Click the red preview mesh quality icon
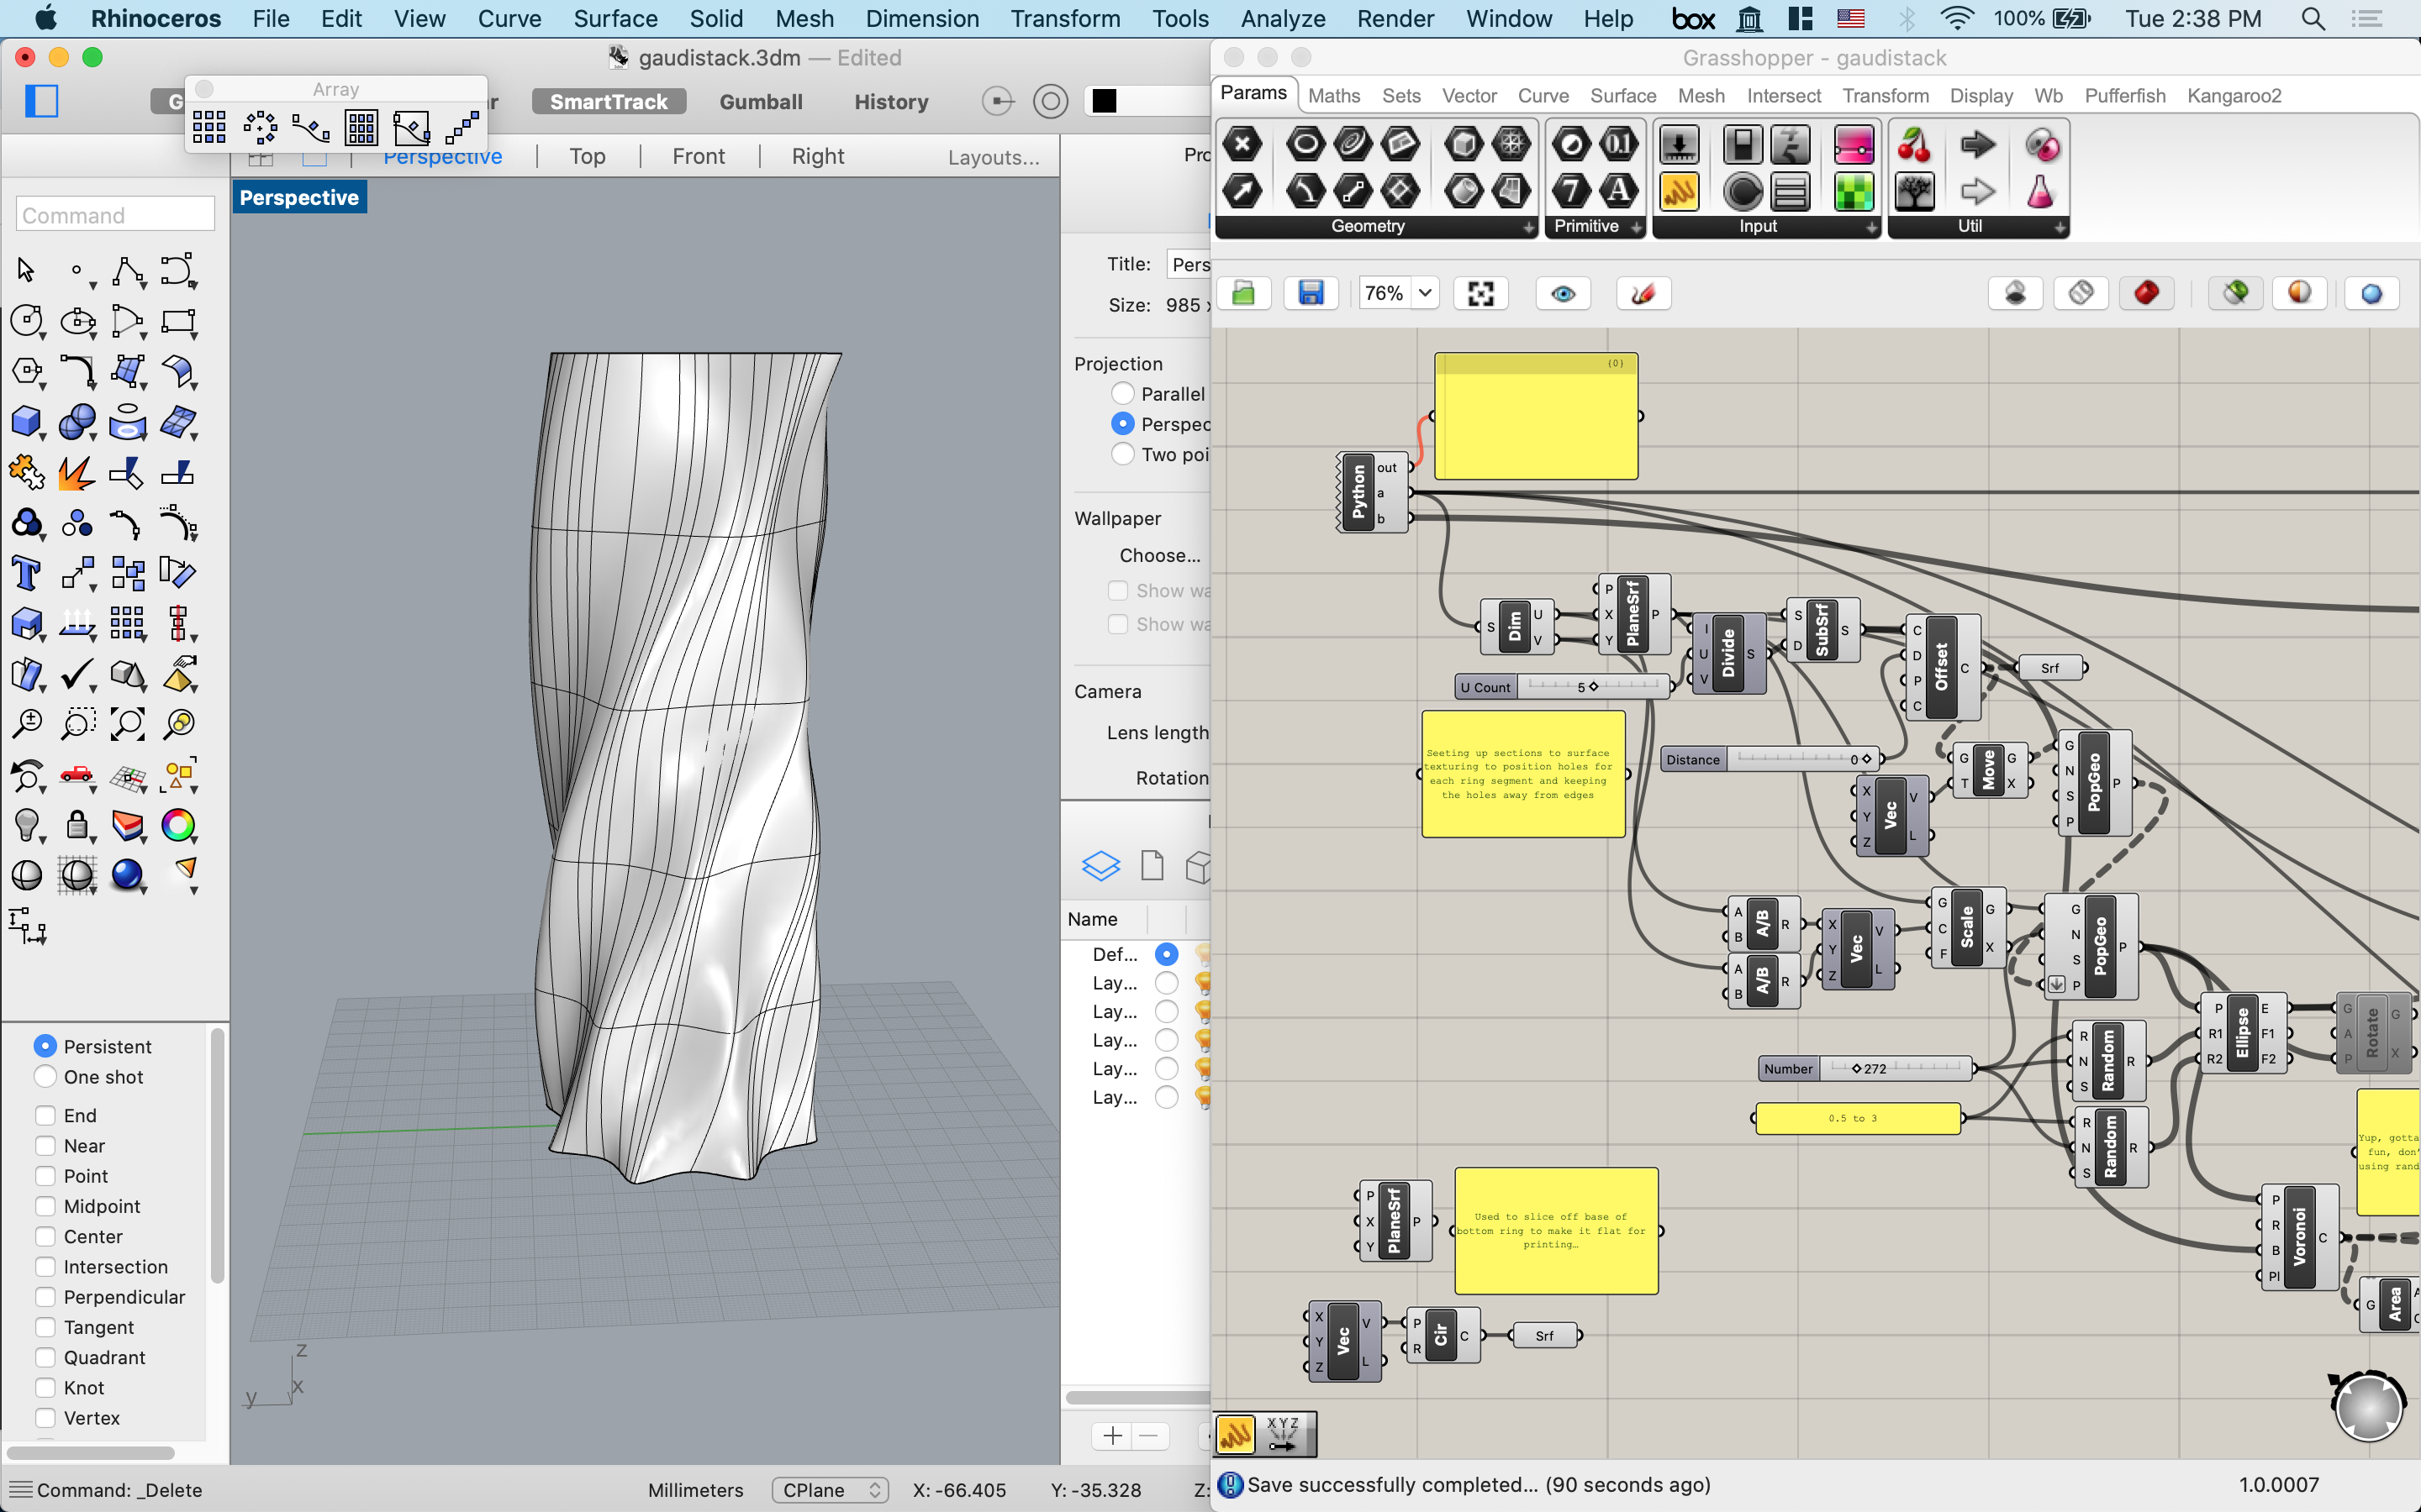2421x1512 pixels. point(2146,293)
